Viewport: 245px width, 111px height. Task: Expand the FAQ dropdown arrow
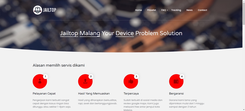point(167,10)
